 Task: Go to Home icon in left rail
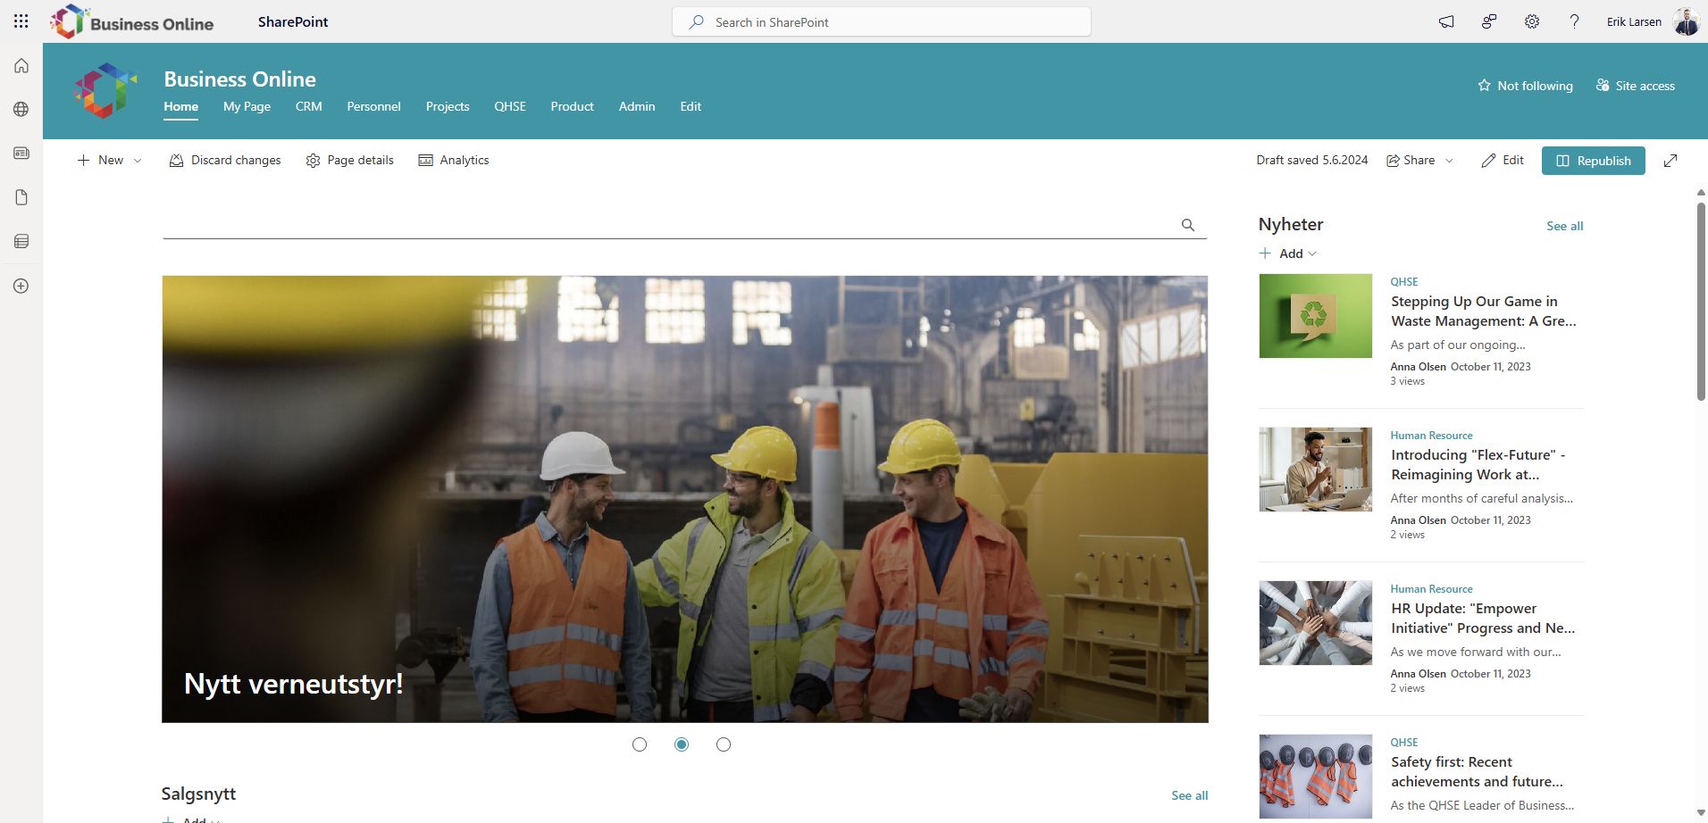coord(21,65)
